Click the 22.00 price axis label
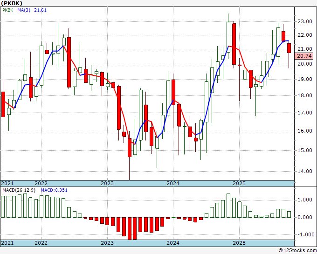 click(x=305, y=35)
